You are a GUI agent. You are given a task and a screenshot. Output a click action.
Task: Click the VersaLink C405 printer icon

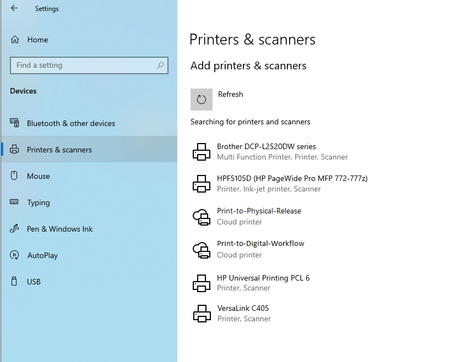[202, 314]
